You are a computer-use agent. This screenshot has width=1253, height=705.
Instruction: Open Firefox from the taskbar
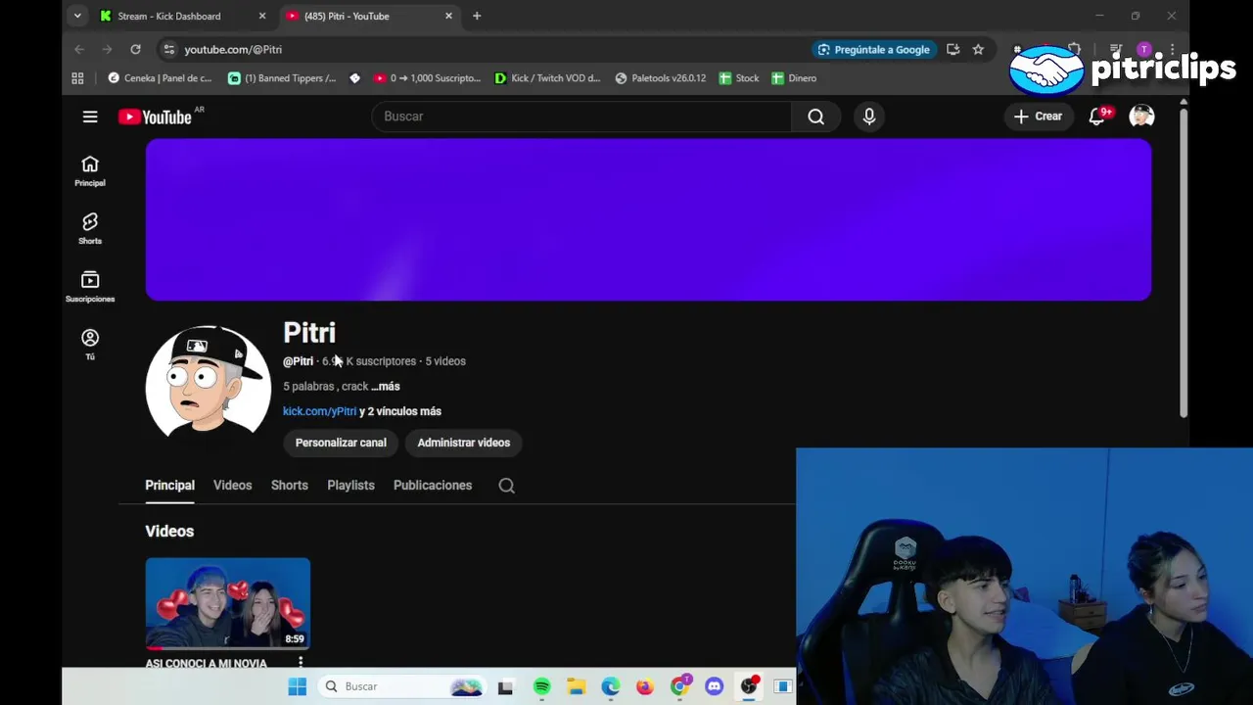pos(645,686)
